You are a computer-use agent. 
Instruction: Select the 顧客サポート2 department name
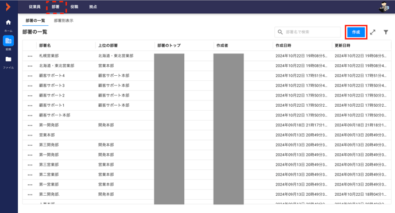(x=52, y=95)
